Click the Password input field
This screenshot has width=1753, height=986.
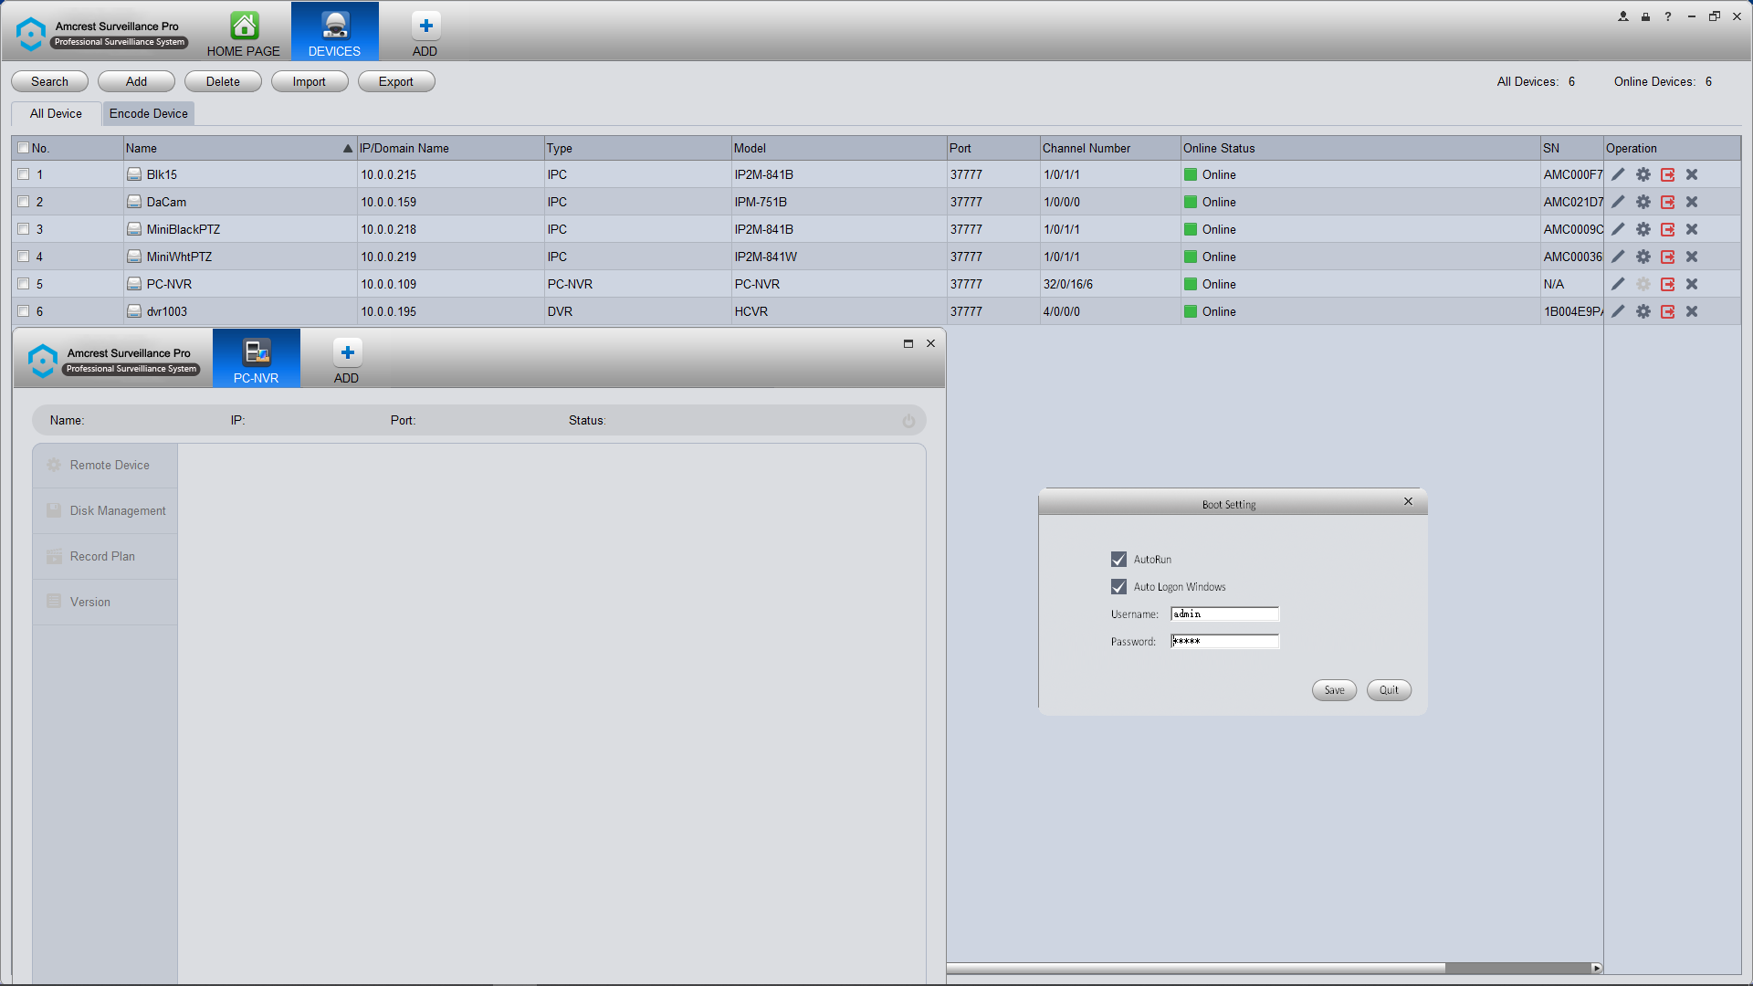1225,642
